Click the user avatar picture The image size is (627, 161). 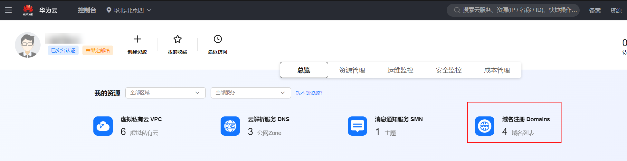(28, 45)
